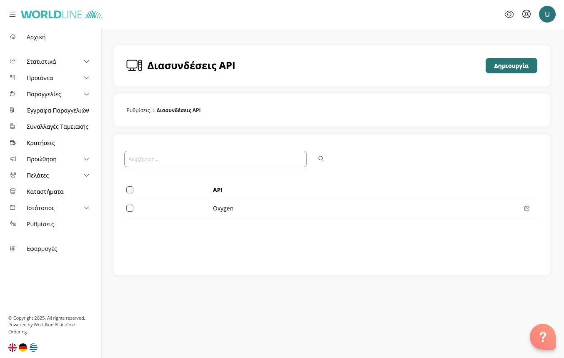Check the Oxygen row checkbox
This screenshot has height=358, width=564.
(x=130, y=208)
